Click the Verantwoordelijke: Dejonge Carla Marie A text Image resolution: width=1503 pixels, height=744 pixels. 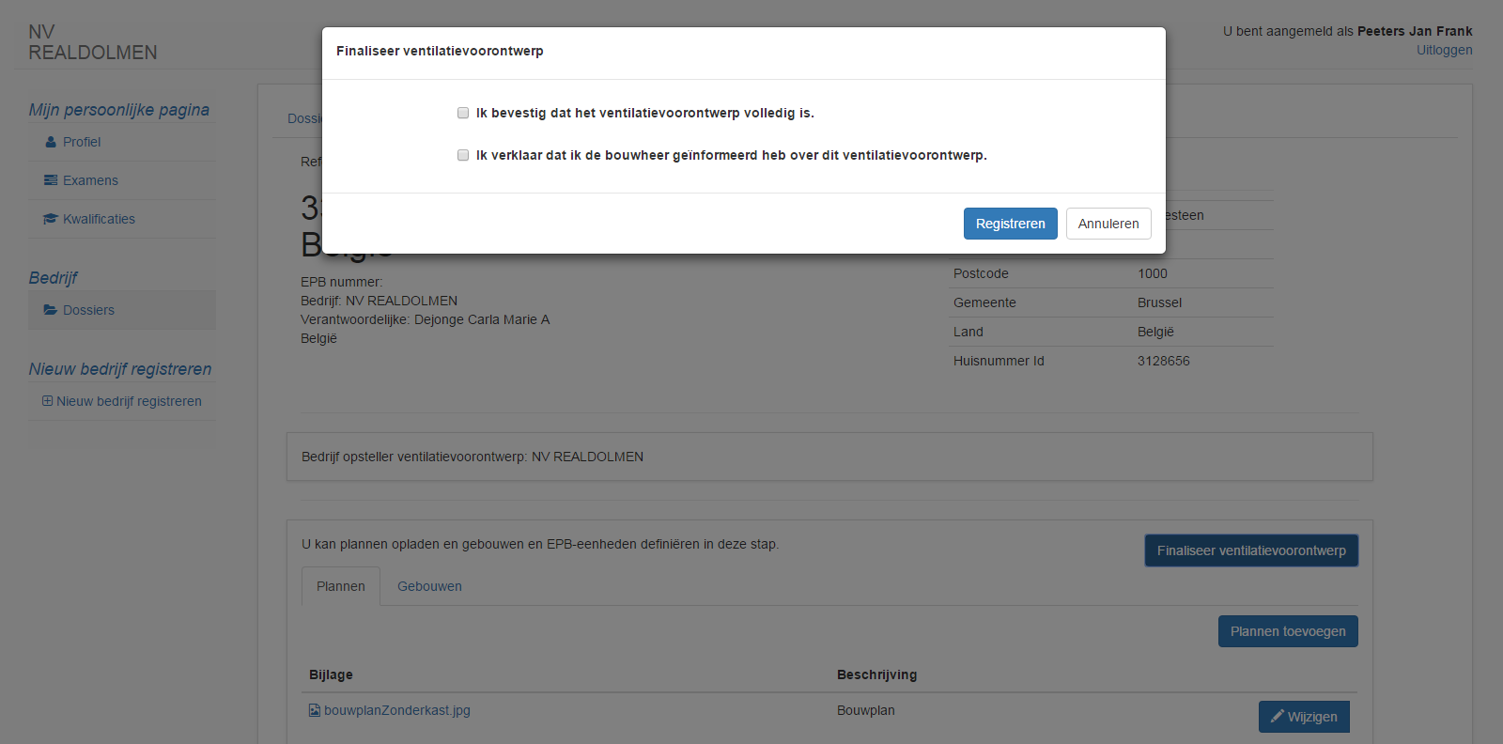tap(425, 319)
